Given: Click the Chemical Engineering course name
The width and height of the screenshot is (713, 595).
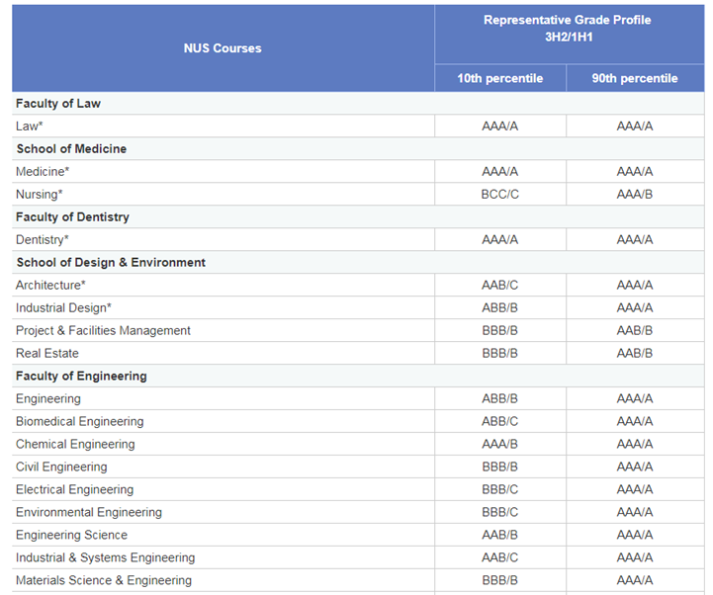Looking at the screenshot, I should coord(75,444).
